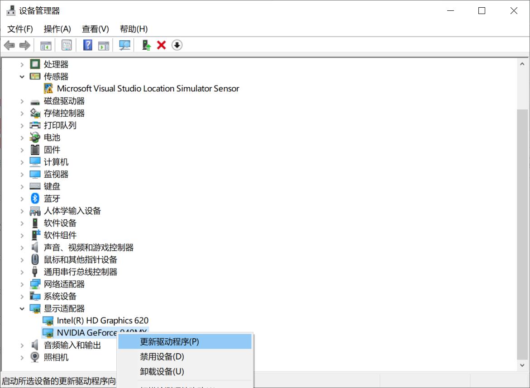The image size is (530, 388).
Task: Select the Intel(R) HD Graphics 620 device
Action: click(102, 320)
